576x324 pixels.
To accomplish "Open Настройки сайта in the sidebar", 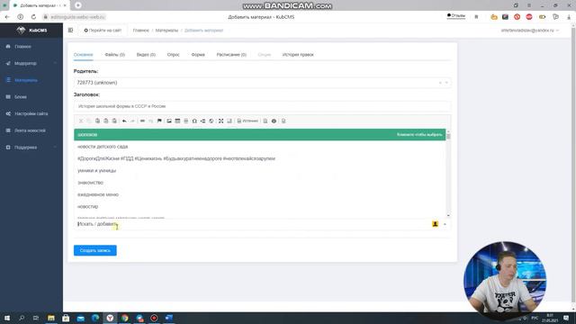I will [x=31, y=113].
